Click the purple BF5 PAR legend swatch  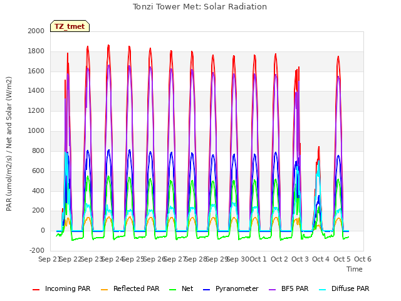[273, 290]
